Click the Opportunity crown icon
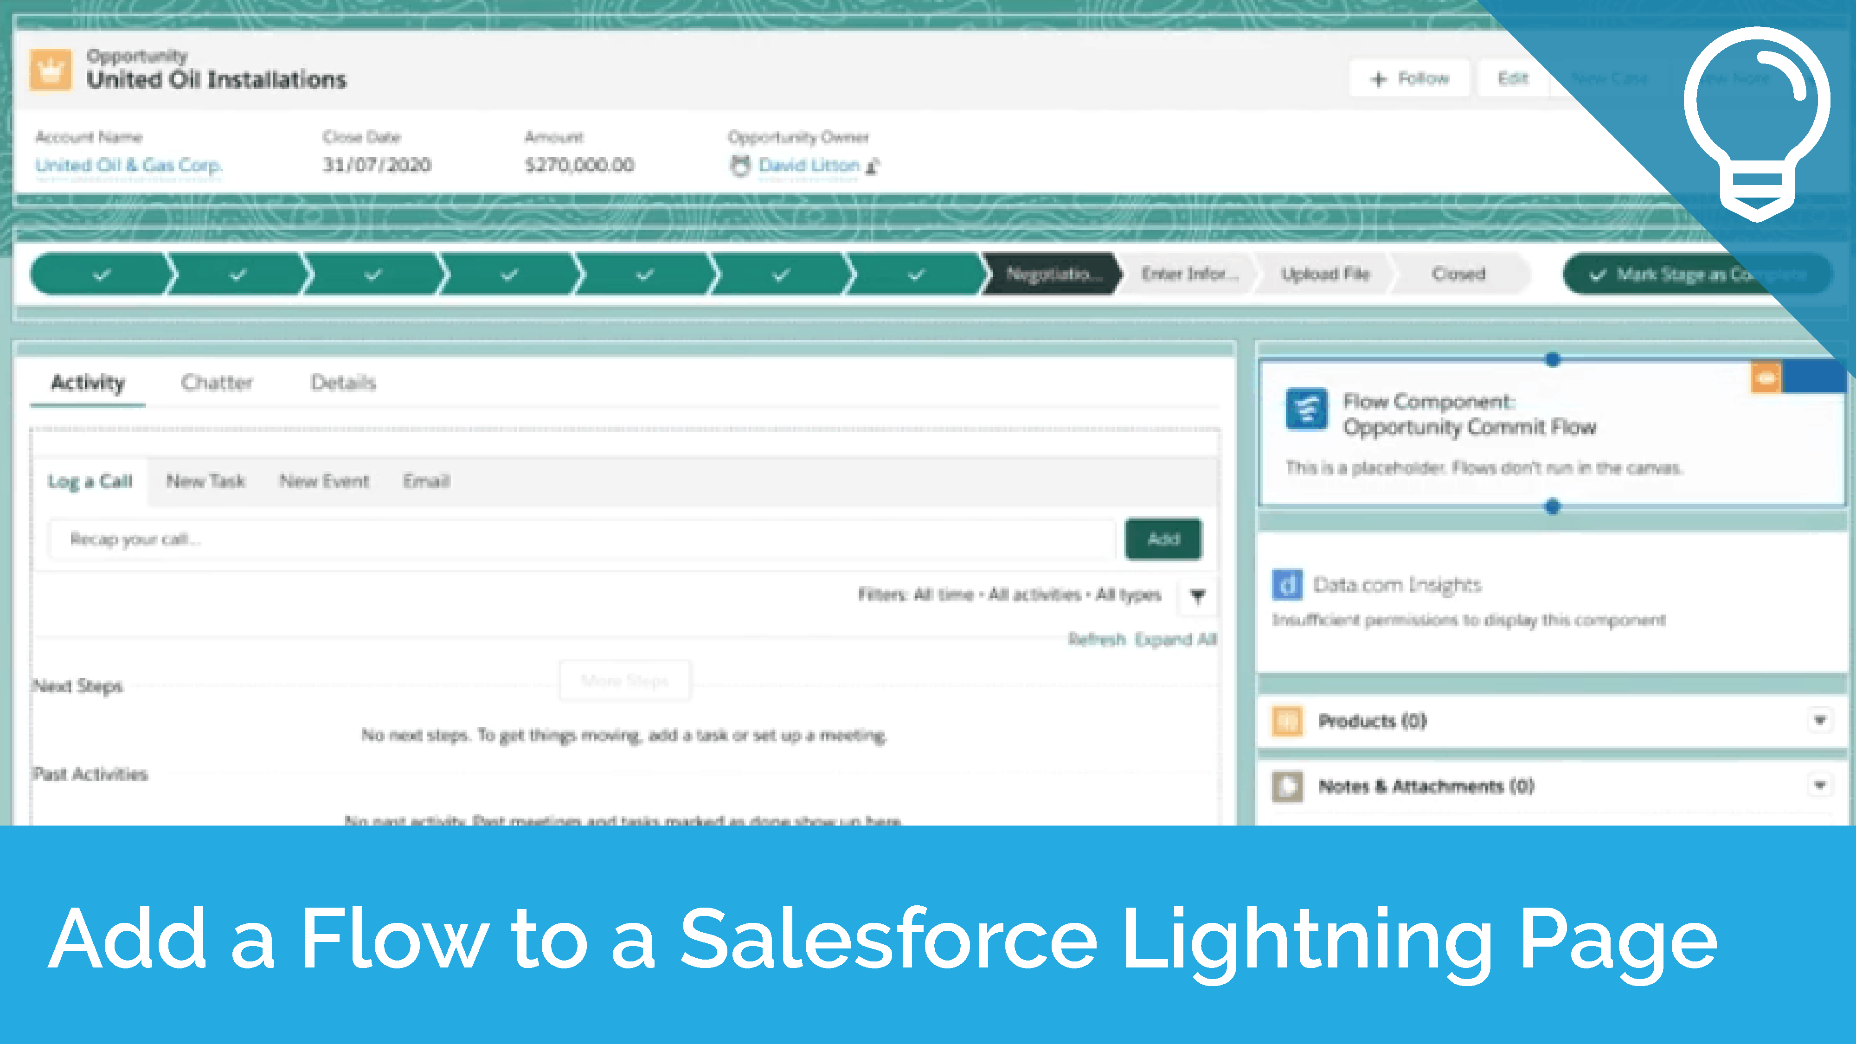The image size is (1856, 1044). click(51, 70)
